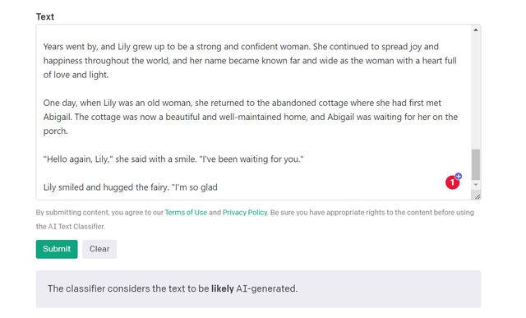526x318 pixels.
Task: Click the scrollbar track above the thumb
Action: coord(475,90)
